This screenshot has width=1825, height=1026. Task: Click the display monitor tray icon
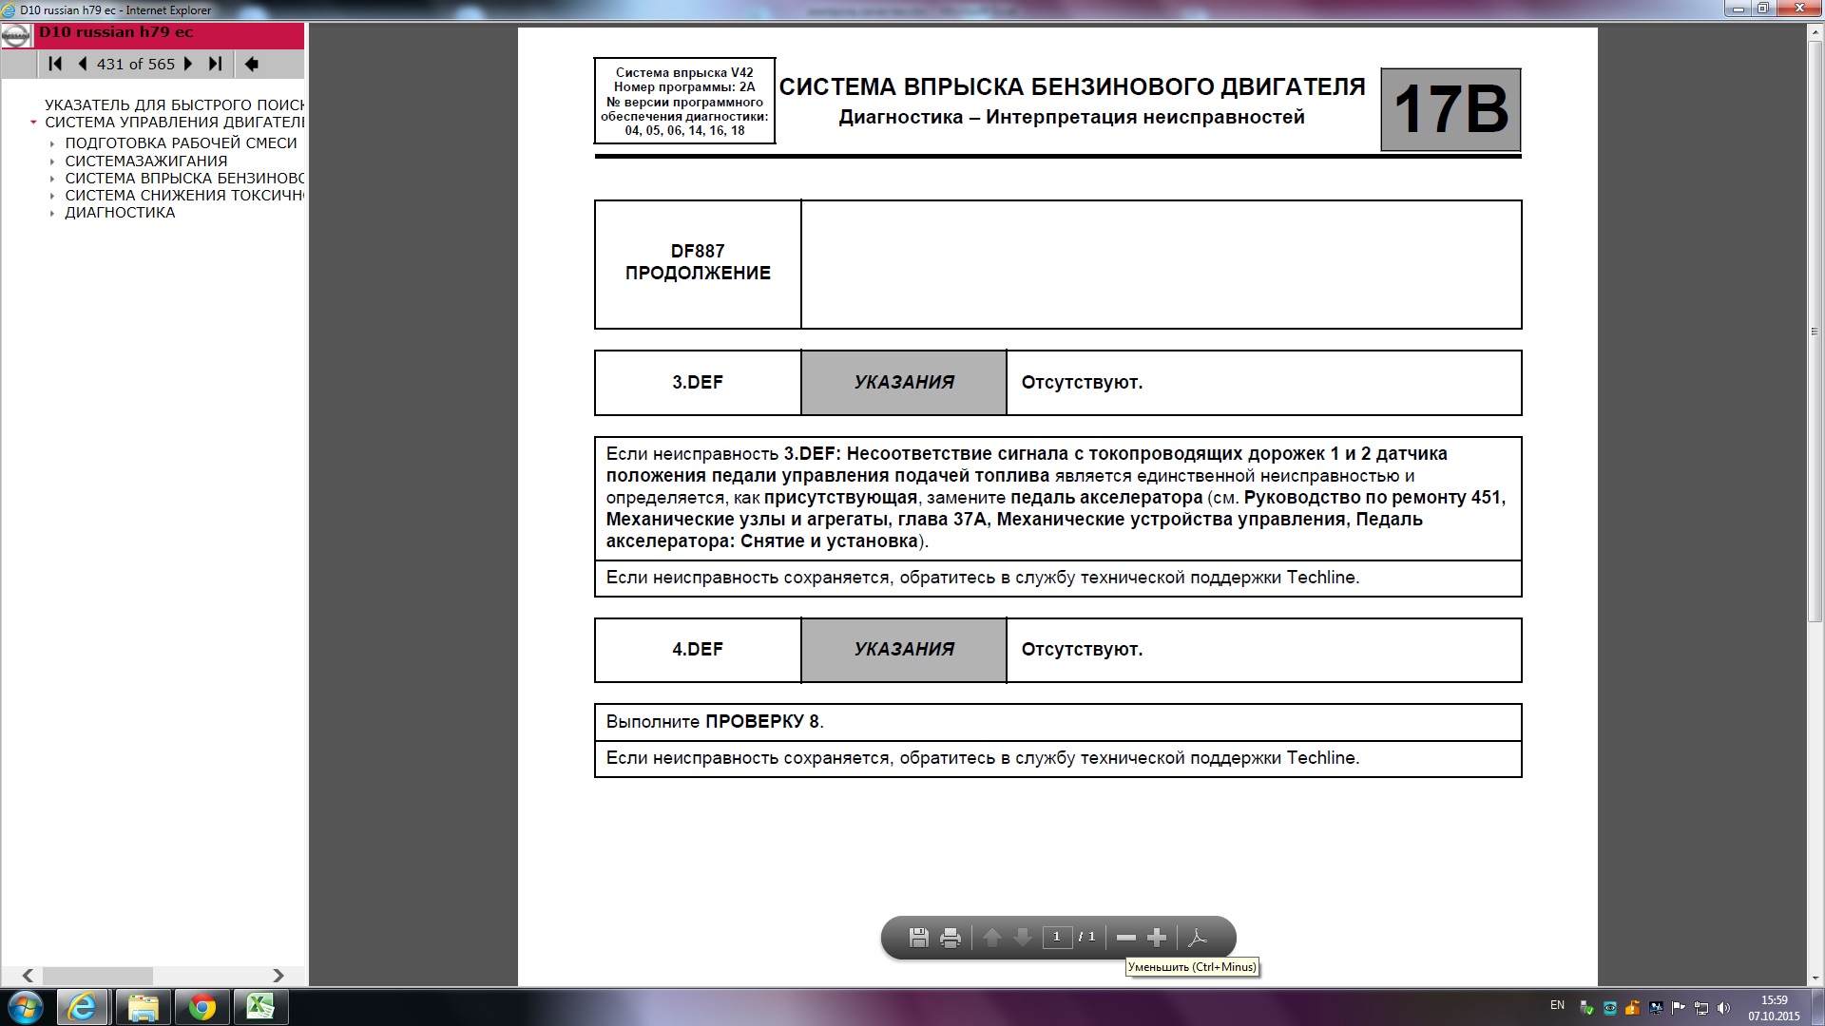1656,1008
